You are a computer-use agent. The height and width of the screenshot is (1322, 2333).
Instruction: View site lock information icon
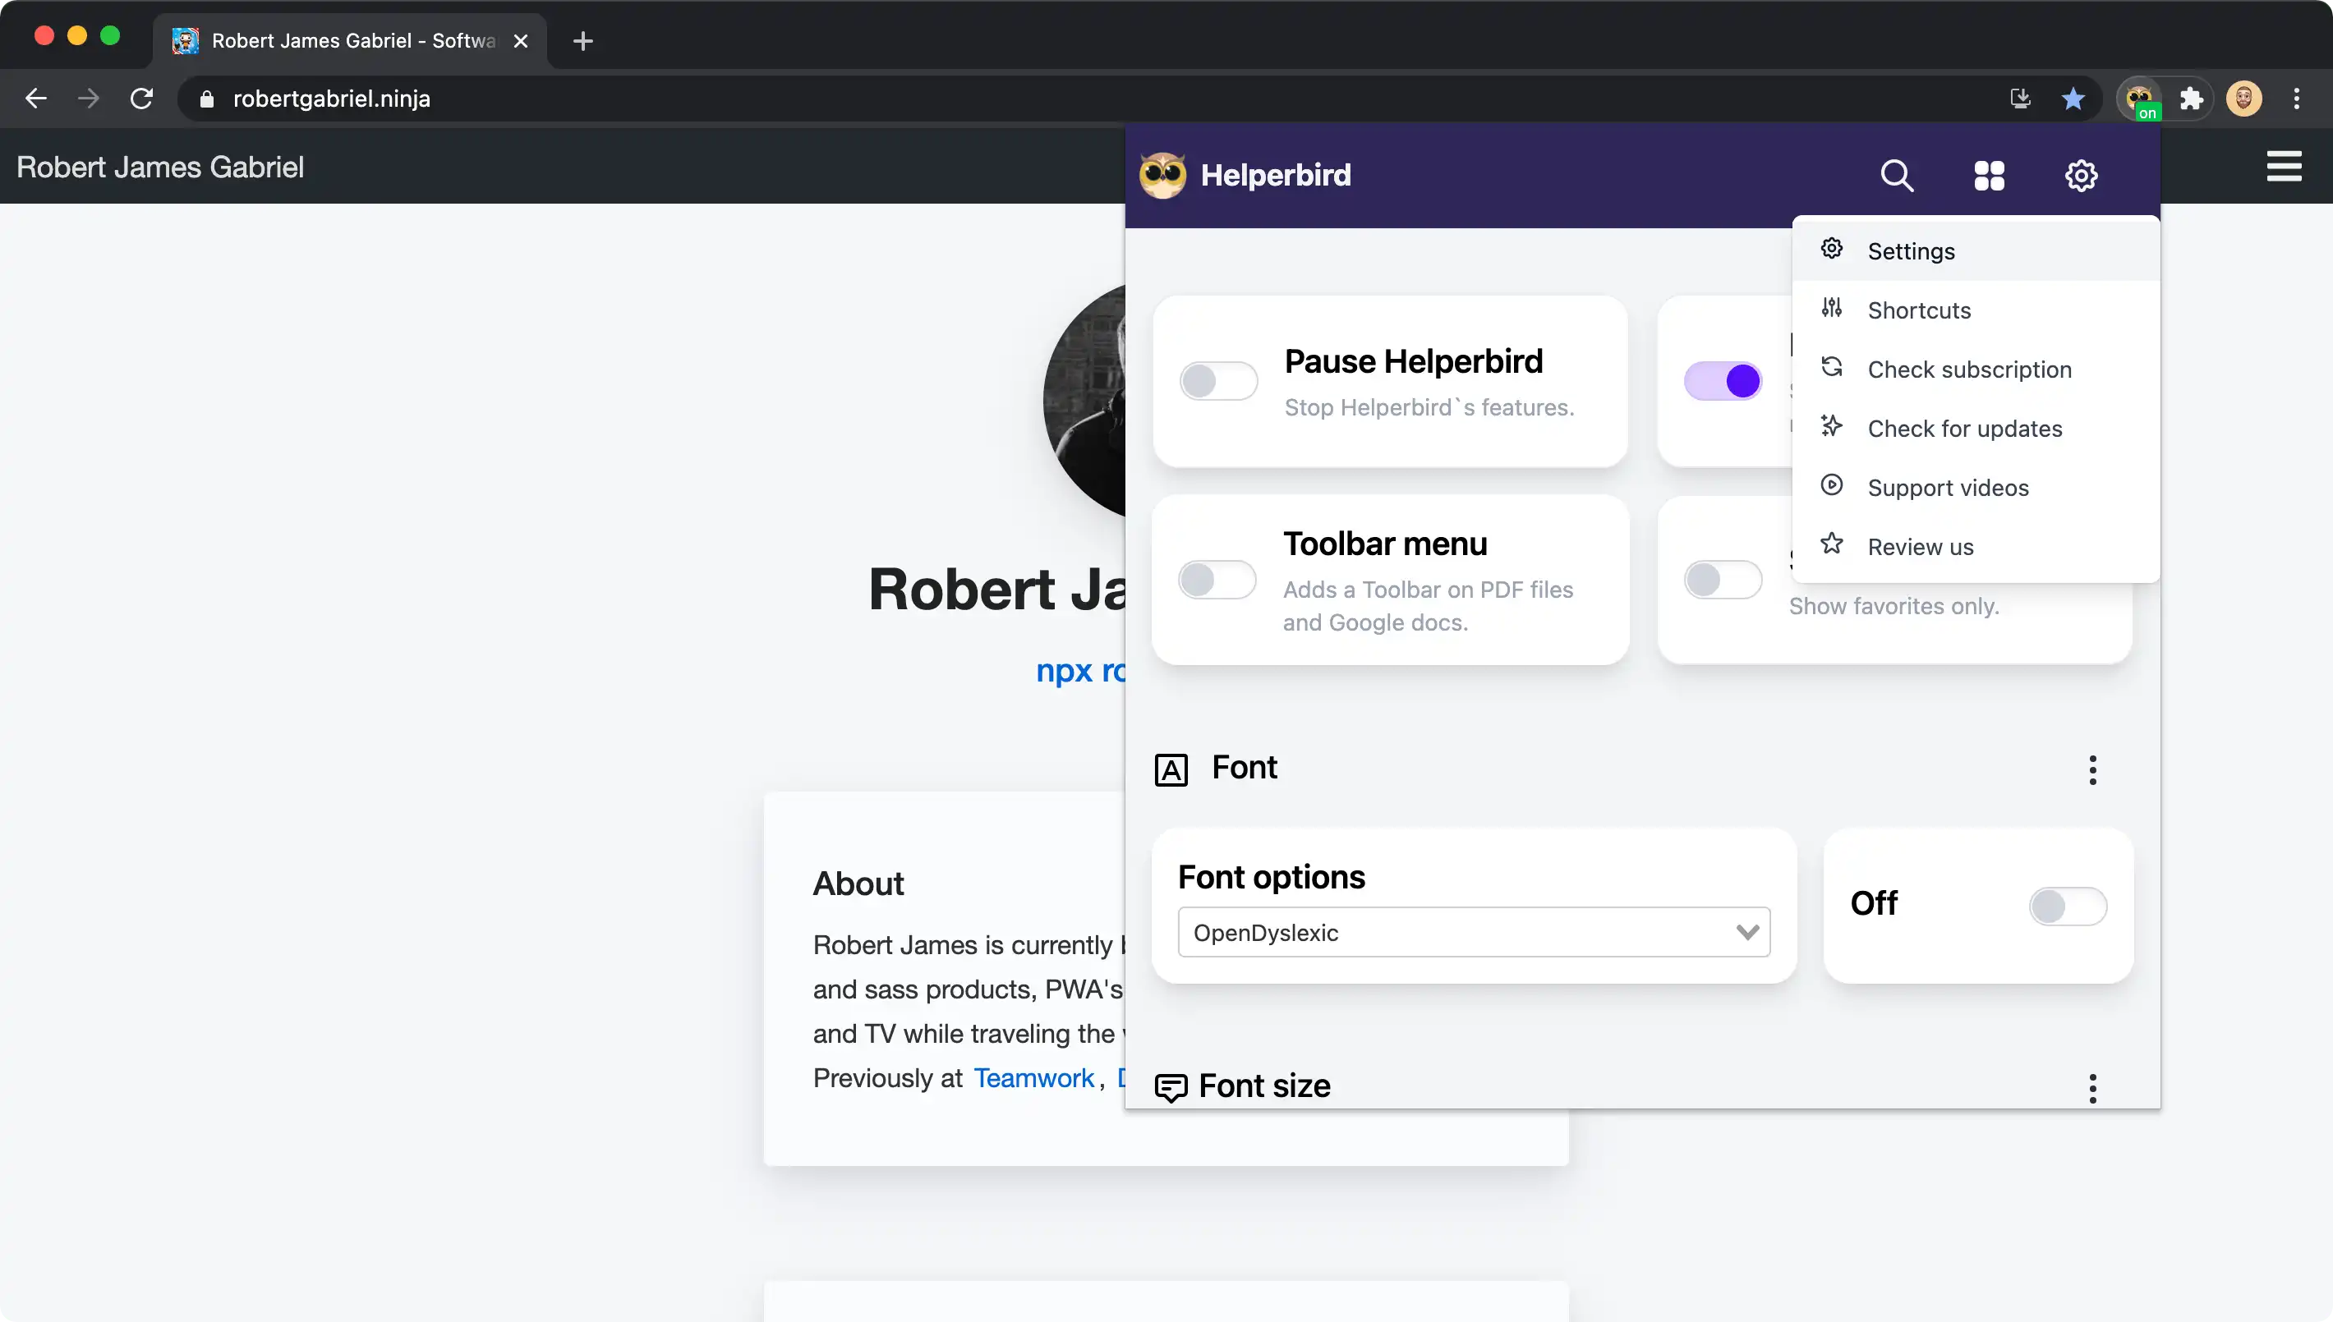pyautogui.click(x=207, y=99)
